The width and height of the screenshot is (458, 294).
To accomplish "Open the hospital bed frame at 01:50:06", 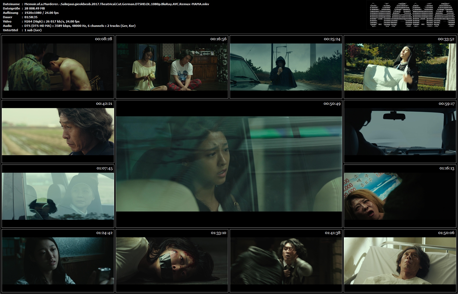I will [400, 261].
